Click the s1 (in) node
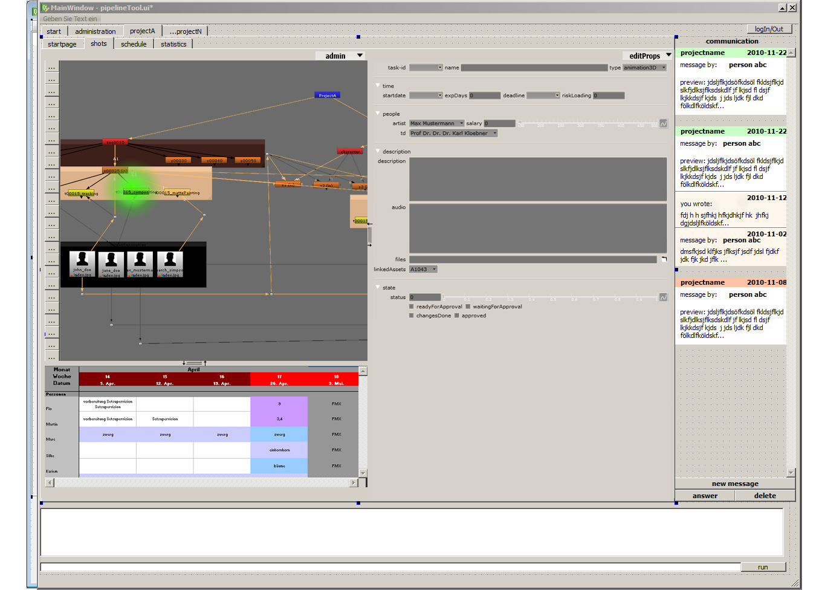This screenshot has height=590, width=822. pyautogui.click(x=288, y=184)
